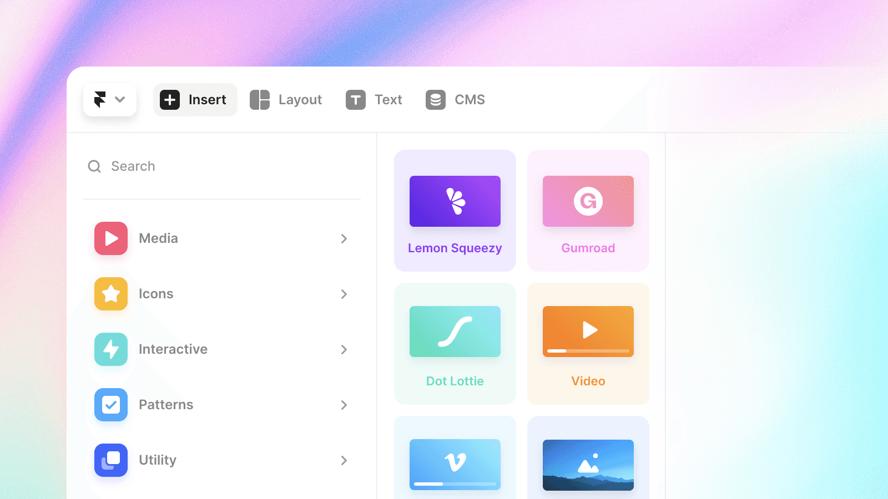Viewport: 888px width, 499px height.
Task: Click the blue Patterns checkmark icon
Action: click(x=111, y=405)
